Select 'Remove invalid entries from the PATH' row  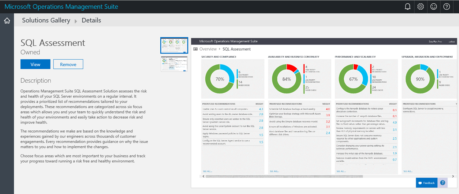coord(366,159)
